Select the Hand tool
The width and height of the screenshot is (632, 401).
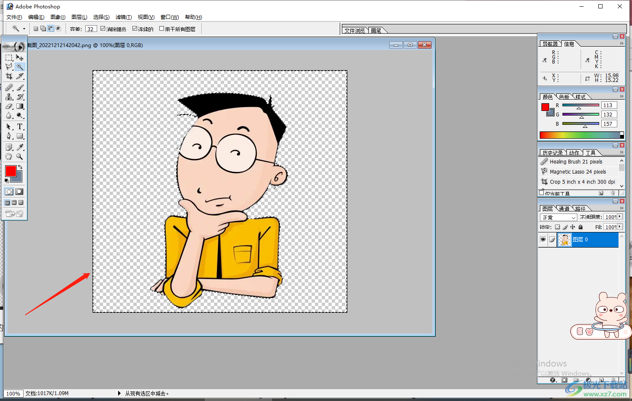(9, 156)
